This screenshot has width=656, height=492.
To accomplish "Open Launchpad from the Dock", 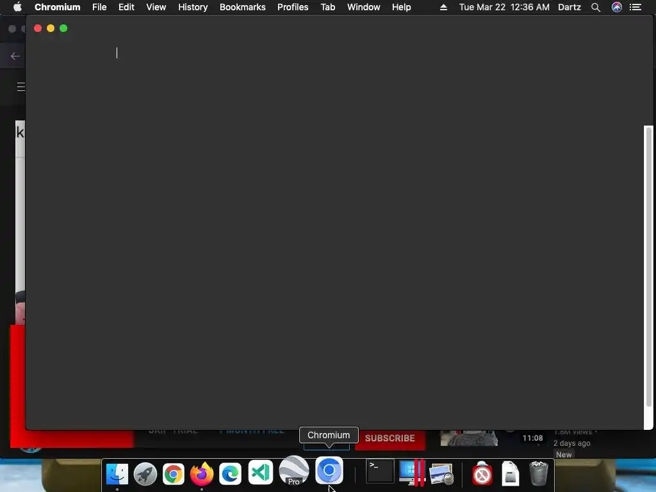I will [x=145, y=474].
